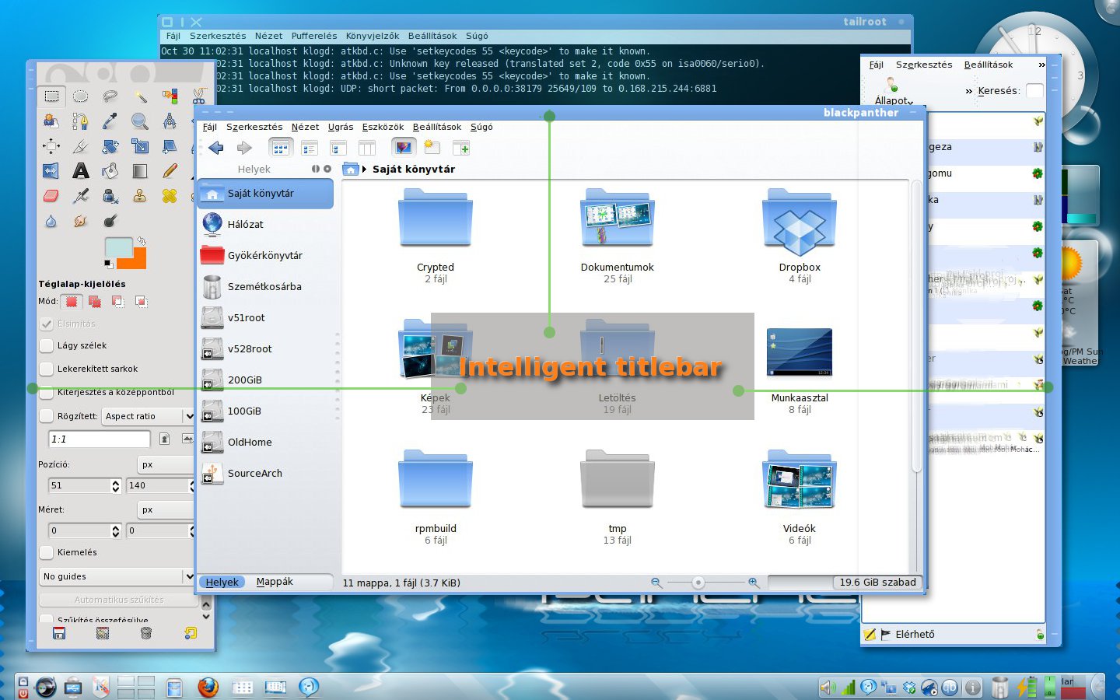This screenshot has width=1120, height=700.
Task: Set selection mode to subtract from selection
Action: pos(118,301)
